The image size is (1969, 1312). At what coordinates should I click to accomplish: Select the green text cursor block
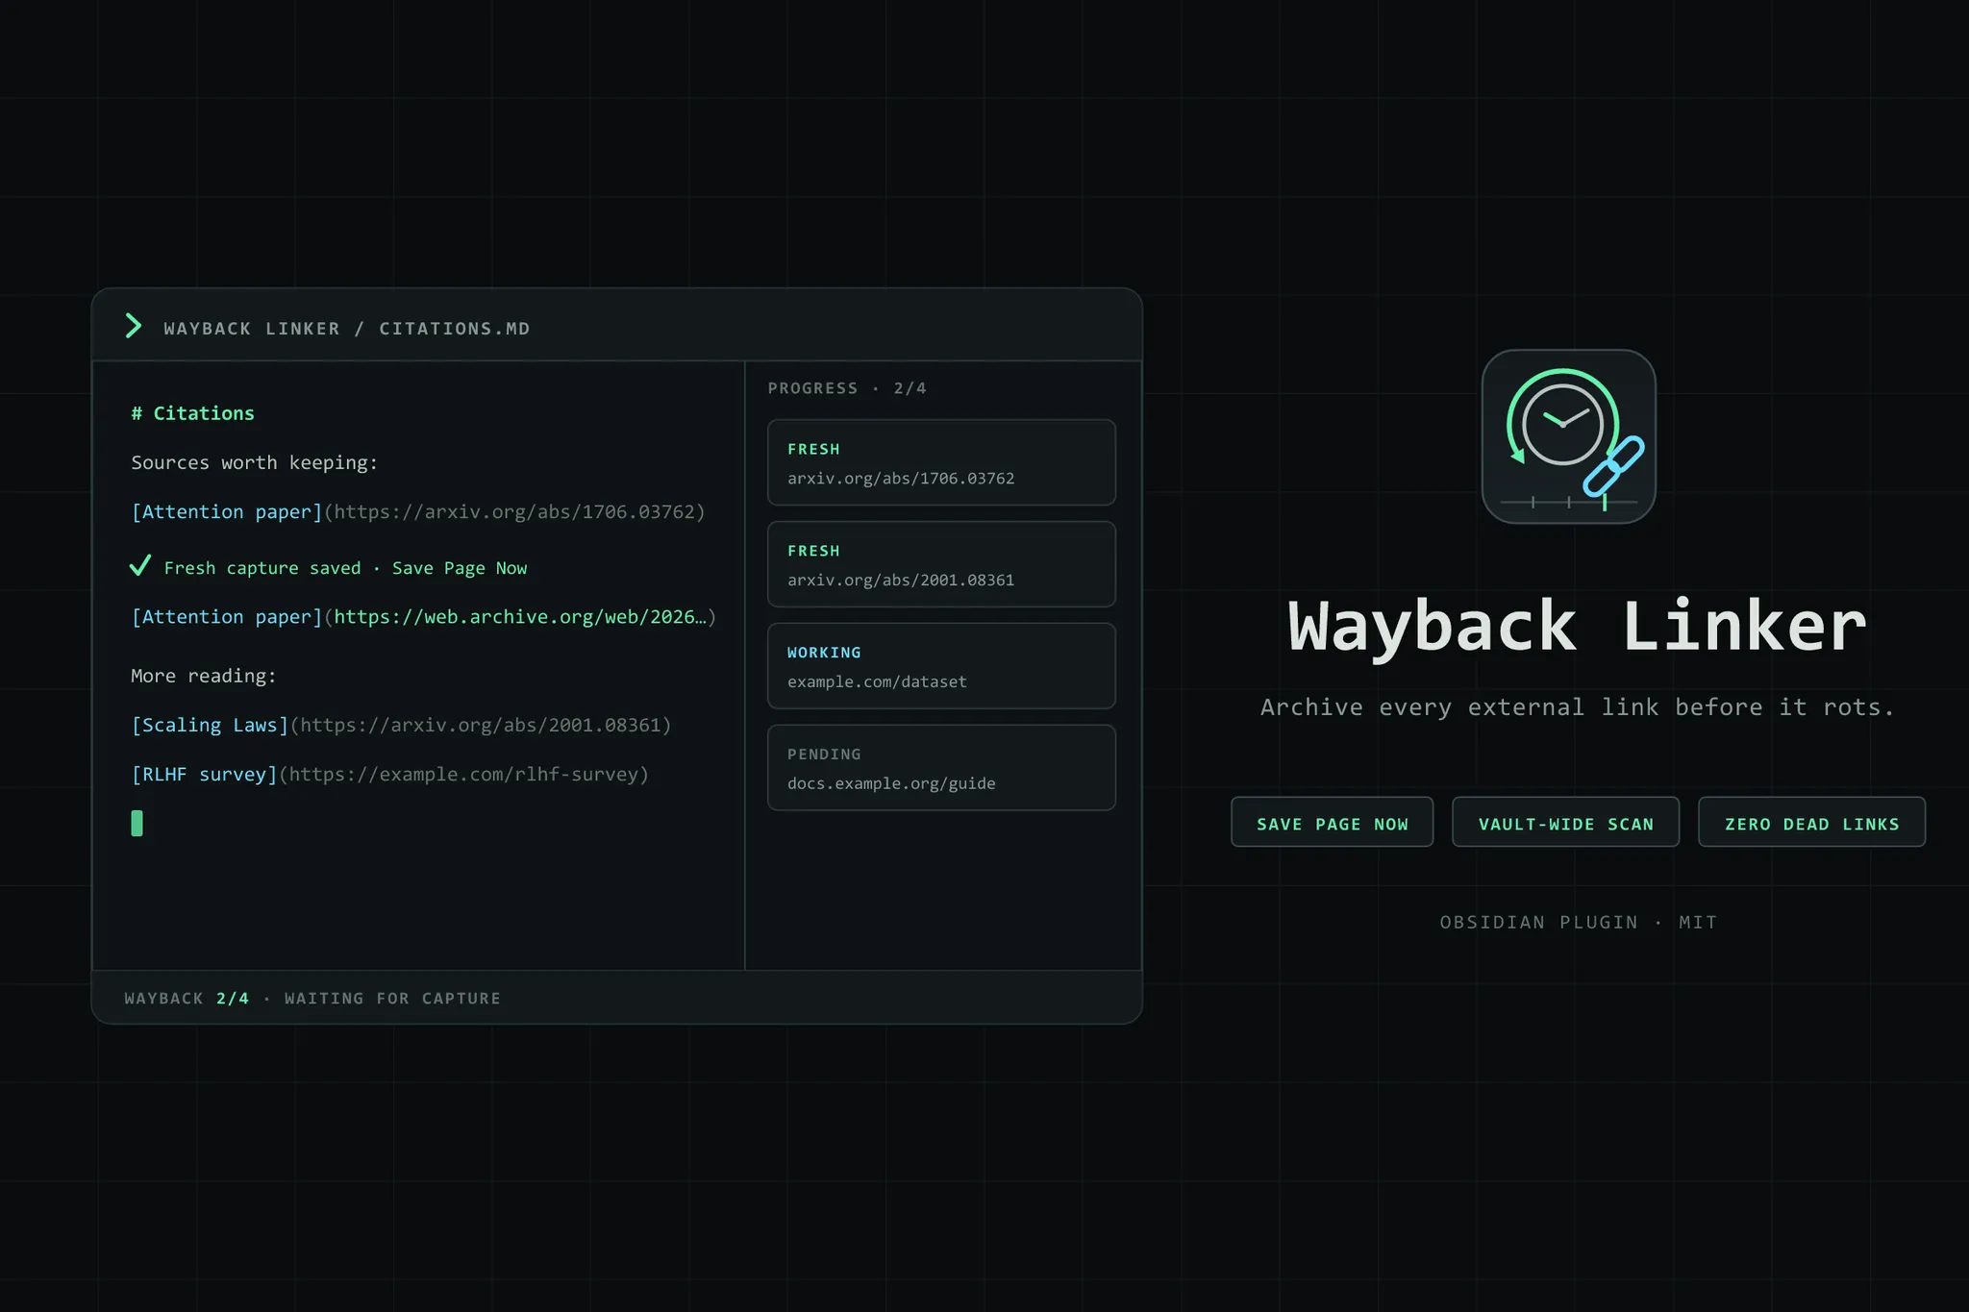point(137,823)
